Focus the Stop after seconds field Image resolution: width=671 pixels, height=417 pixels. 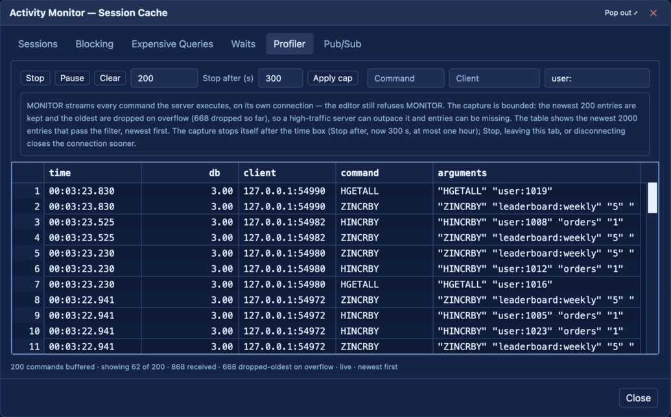281,78
